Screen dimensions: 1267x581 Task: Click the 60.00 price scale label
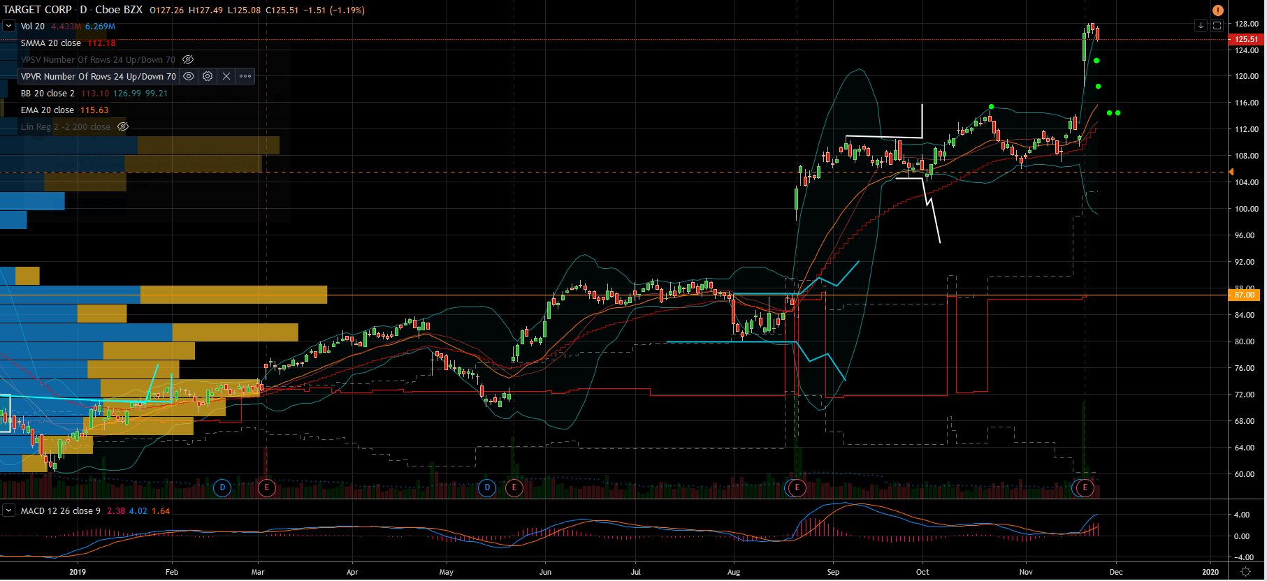coord(1245,474)
